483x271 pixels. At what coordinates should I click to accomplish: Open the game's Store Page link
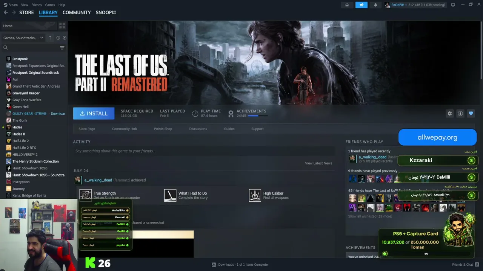point(87,129)
